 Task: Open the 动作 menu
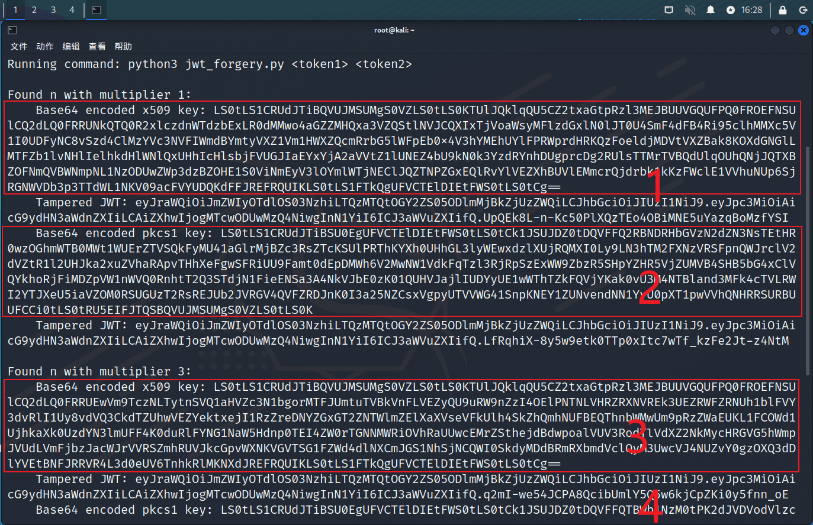45,47
